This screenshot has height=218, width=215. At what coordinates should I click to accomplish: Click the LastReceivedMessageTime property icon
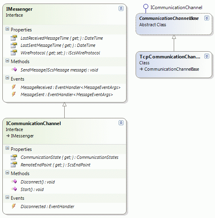[14, 38]
